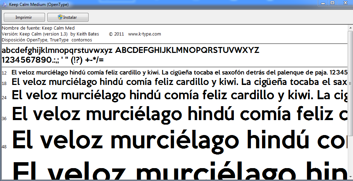353x181 pixels.
Task: Click the www.k-type.com text
Action: pyautogui.click(x=145, y=34)
